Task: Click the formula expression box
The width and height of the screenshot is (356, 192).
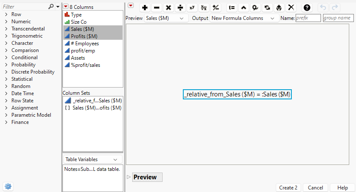Action: point(237,94)
